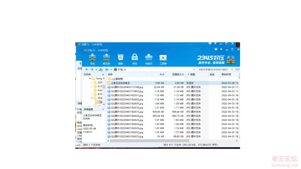This screenshot has height=169, width=301.
Task: Click the 打包.7z address path field
Action: click(155, 69)
